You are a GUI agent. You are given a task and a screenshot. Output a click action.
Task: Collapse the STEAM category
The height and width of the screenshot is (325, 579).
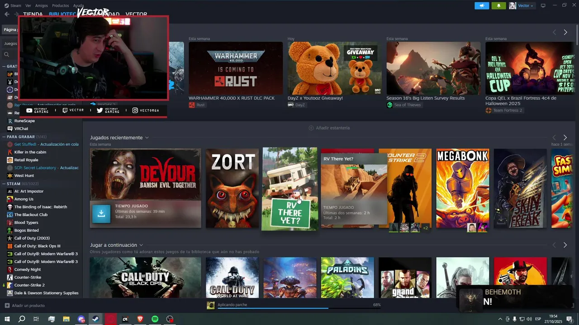(x=4, y=184)
